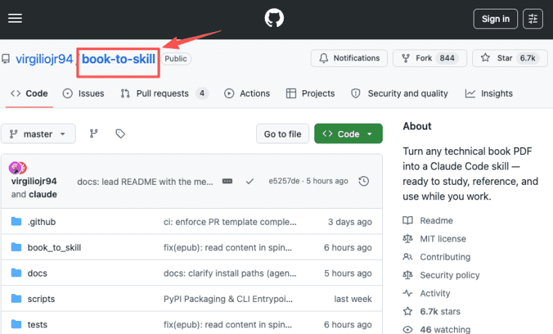Click the scripts folder icon

[16, 299]
